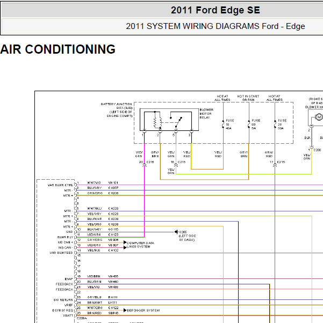Select the "SIG RETURN" pin label
Viewport: 323px width, 323px height.
click(63, 300)
